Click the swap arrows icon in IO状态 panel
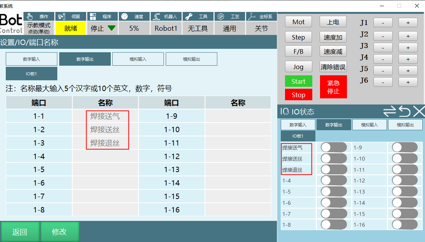This screenshot has width=425, height=242. pyautogui.click(x=390, y=111)
